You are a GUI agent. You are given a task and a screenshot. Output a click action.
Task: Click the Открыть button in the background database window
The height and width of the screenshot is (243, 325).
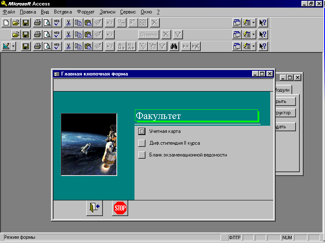[285, 102]
